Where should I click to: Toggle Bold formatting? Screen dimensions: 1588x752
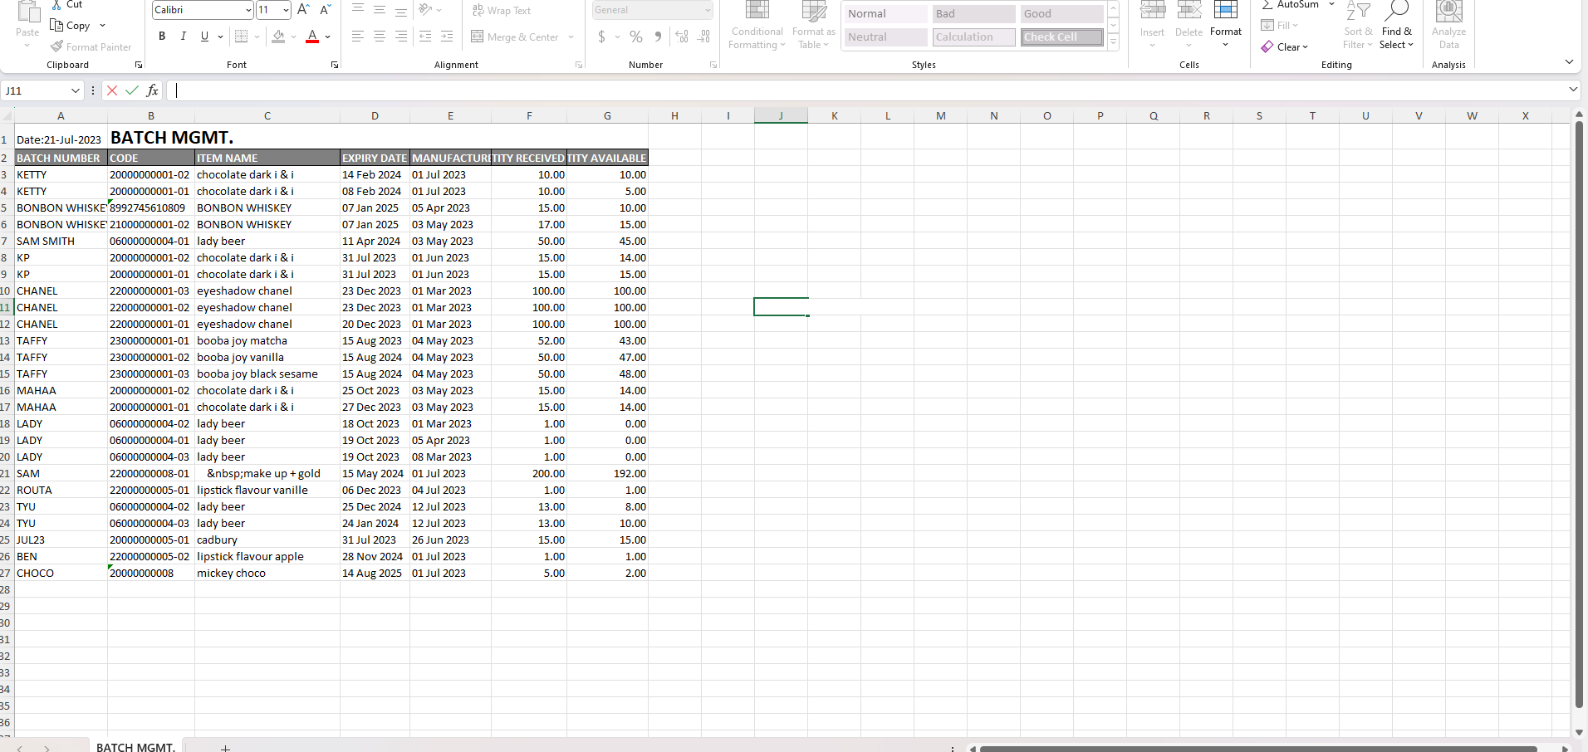click(162, 37)
